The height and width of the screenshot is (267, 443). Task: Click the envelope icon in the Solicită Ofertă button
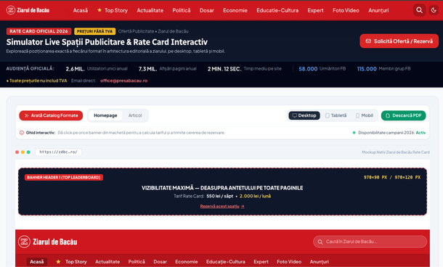pos(368,41)
